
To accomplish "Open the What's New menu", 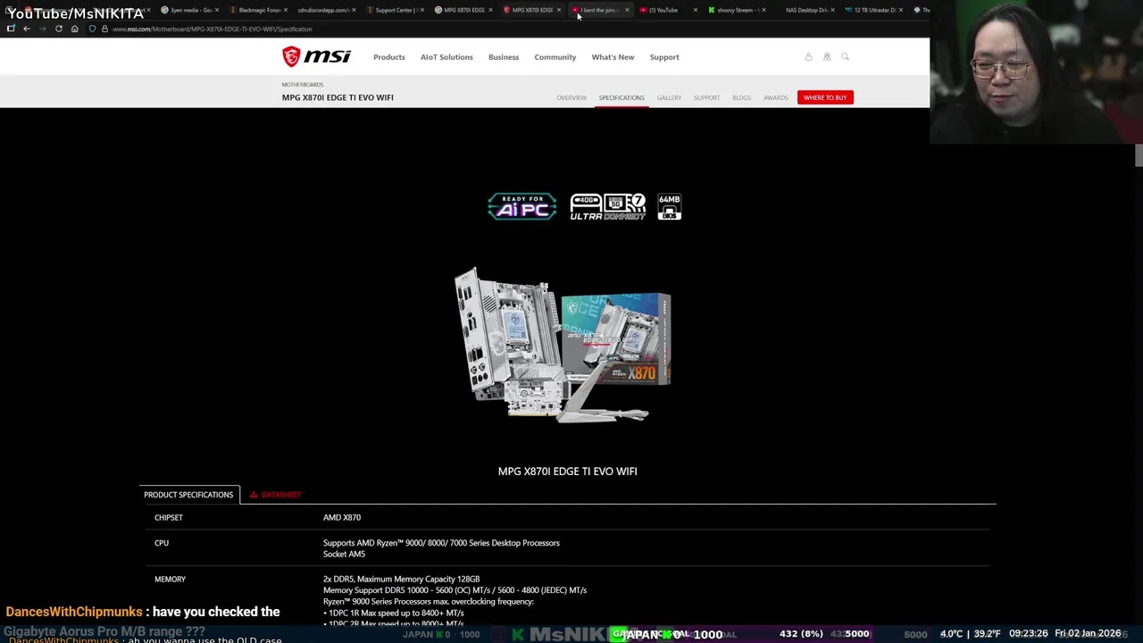I will coord(613,57).
